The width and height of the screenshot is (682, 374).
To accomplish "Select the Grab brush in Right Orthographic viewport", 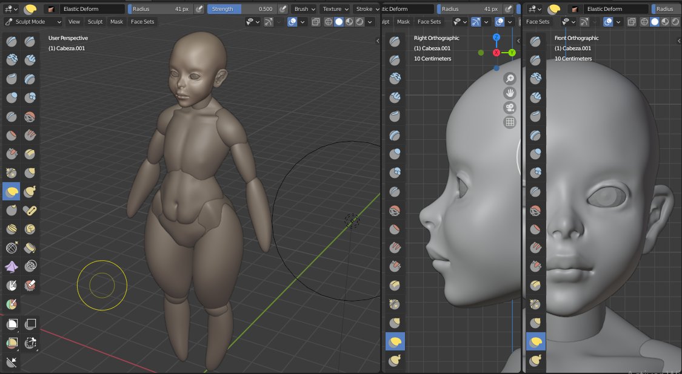I will click(x=395, y=323).
